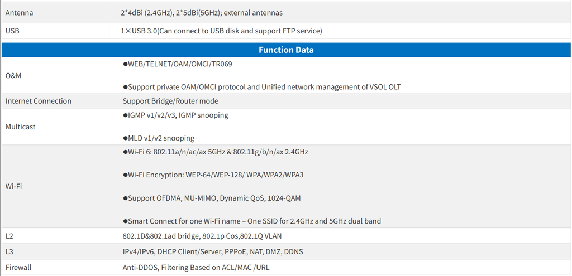Click the blue Function Data header bar
This screenshot has width=572, height=276.
point(286,50)
